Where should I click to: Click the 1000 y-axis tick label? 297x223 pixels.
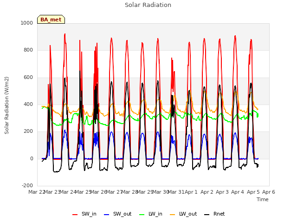point(27,23)
